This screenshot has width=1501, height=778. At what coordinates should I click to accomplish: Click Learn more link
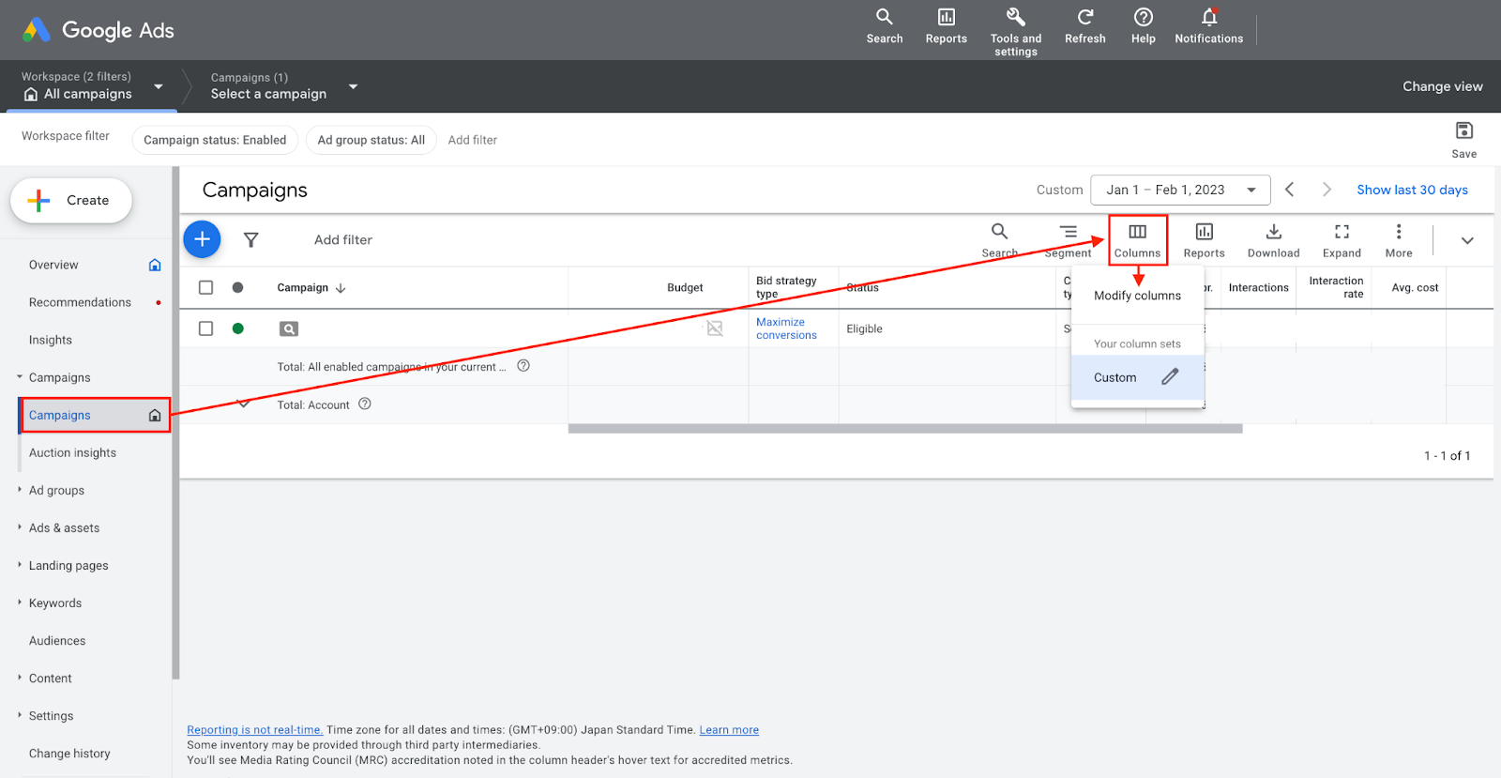729,730
